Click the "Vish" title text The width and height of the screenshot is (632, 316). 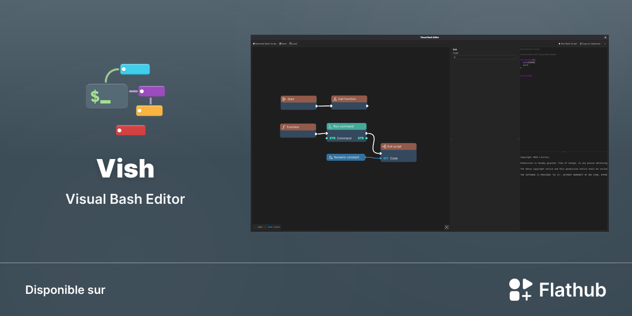tap(125, 169)
